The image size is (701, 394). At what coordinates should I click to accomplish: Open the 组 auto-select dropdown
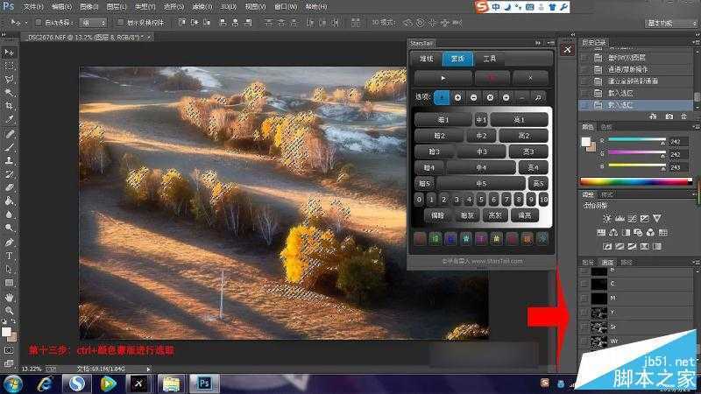tap(94, 23)
